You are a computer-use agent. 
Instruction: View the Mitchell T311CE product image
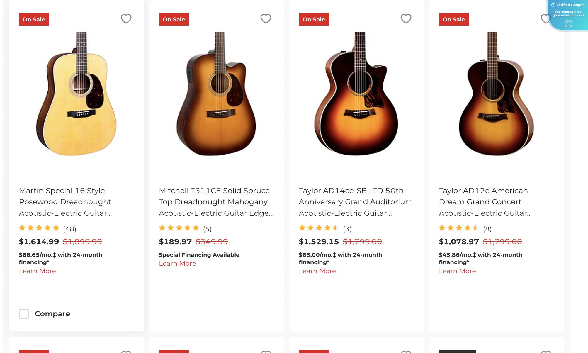click(x=216, y=97)
